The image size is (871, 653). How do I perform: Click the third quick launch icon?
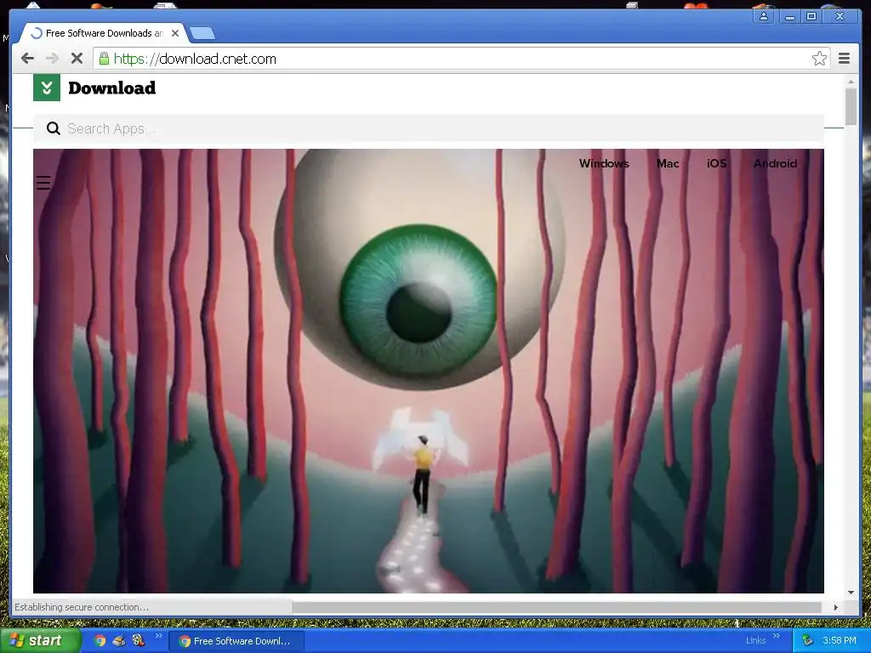click(x=139, y=641)
